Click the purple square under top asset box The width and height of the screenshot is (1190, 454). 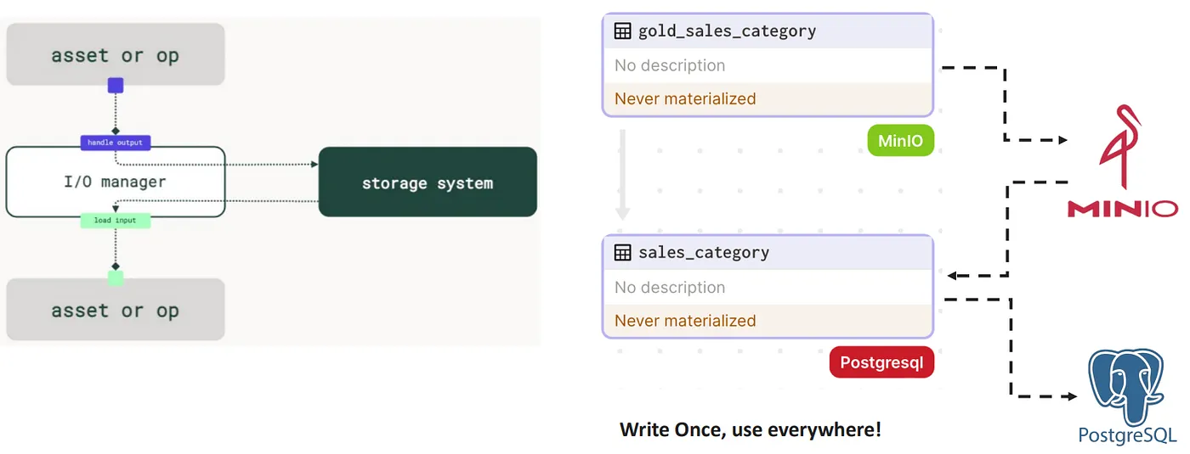click(x=116, y=85)
